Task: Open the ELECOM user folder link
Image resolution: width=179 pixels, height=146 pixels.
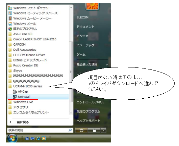Action: (x=82, y=17)
